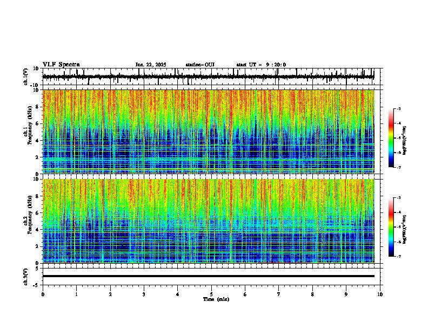Click the ch.1 colorbar log(PSD) unit label
The height and width of the screenshot is (330, 428).
405,140
